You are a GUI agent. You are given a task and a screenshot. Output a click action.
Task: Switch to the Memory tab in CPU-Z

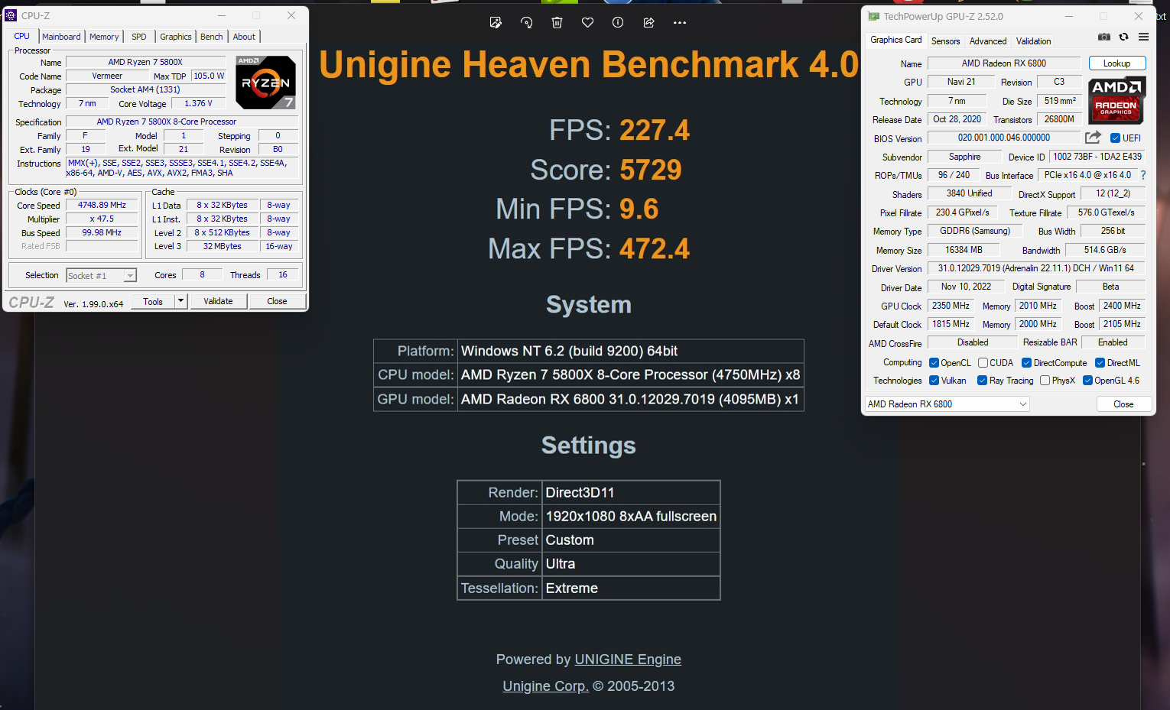104,37
